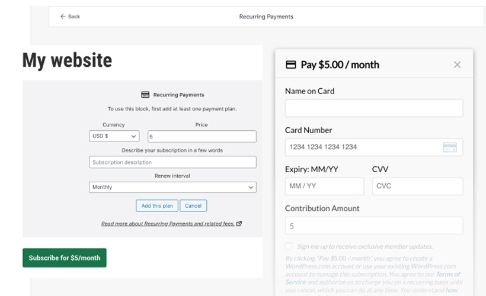Click the CVC input field
Screen dimensions: 486x296
pos(417,186)
